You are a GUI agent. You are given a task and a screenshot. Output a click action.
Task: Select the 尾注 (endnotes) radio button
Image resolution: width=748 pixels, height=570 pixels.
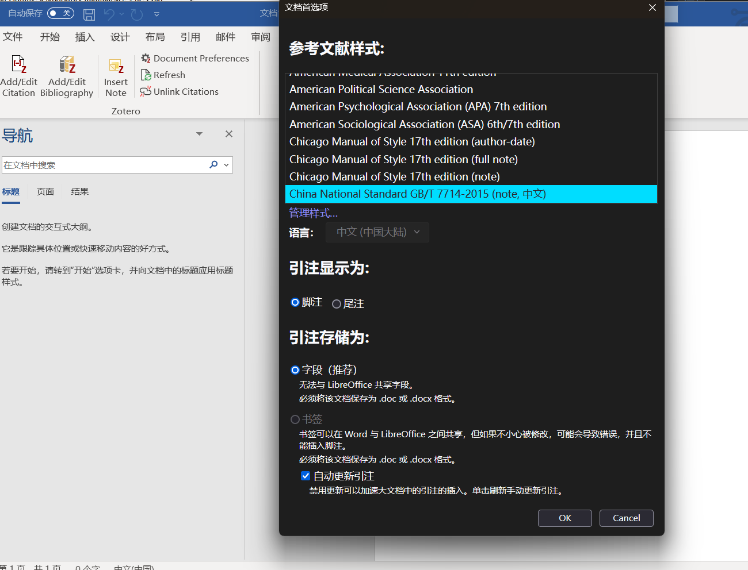coord(337,304)
